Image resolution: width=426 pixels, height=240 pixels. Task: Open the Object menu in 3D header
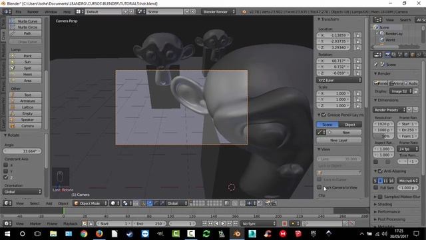(x=63, y=203)
